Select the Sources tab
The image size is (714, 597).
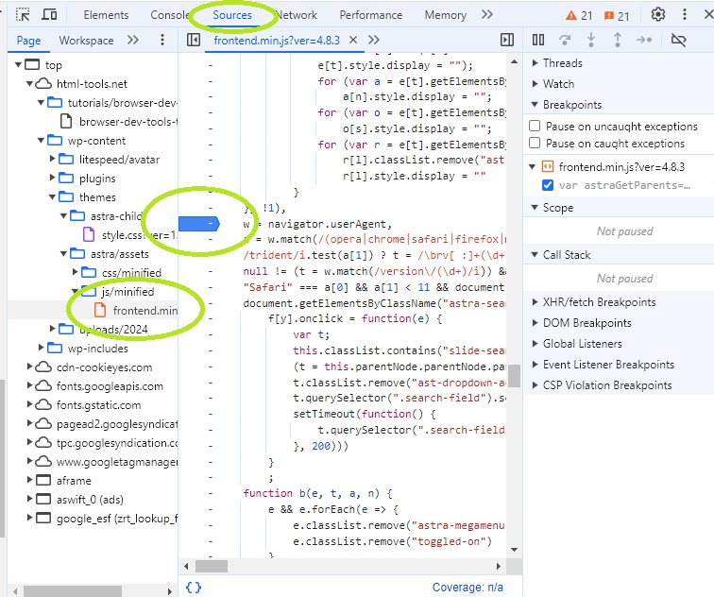(232, 15)
